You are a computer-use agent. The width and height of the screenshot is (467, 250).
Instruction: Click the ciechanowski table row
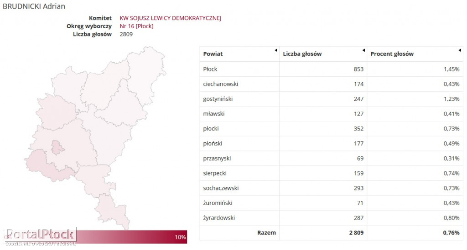pos(331,84)
